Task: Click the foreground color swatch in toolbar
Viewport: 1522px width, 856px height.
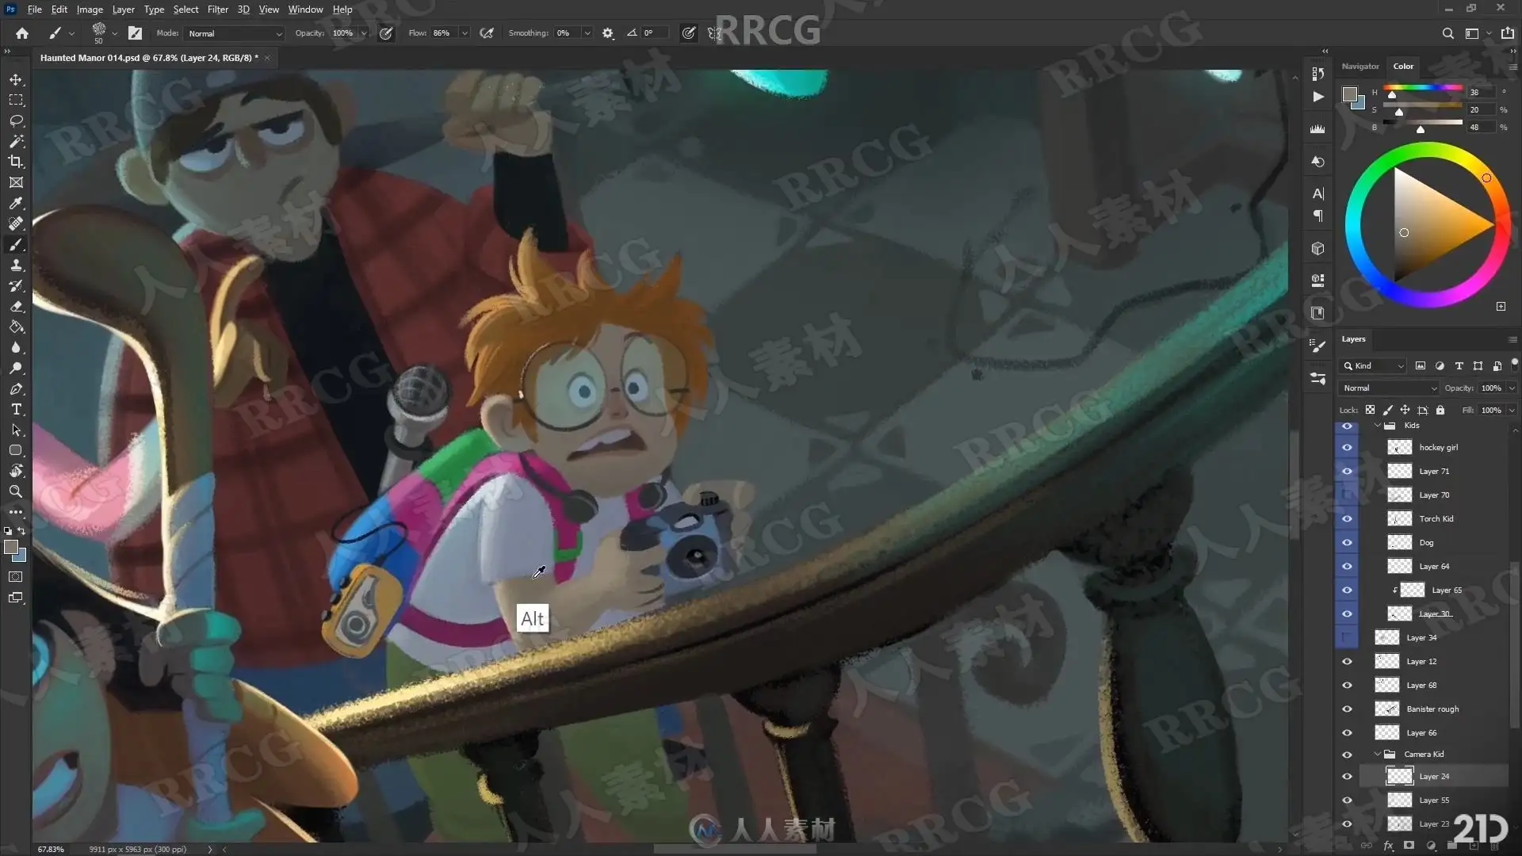Action: [x=10, y=547]
